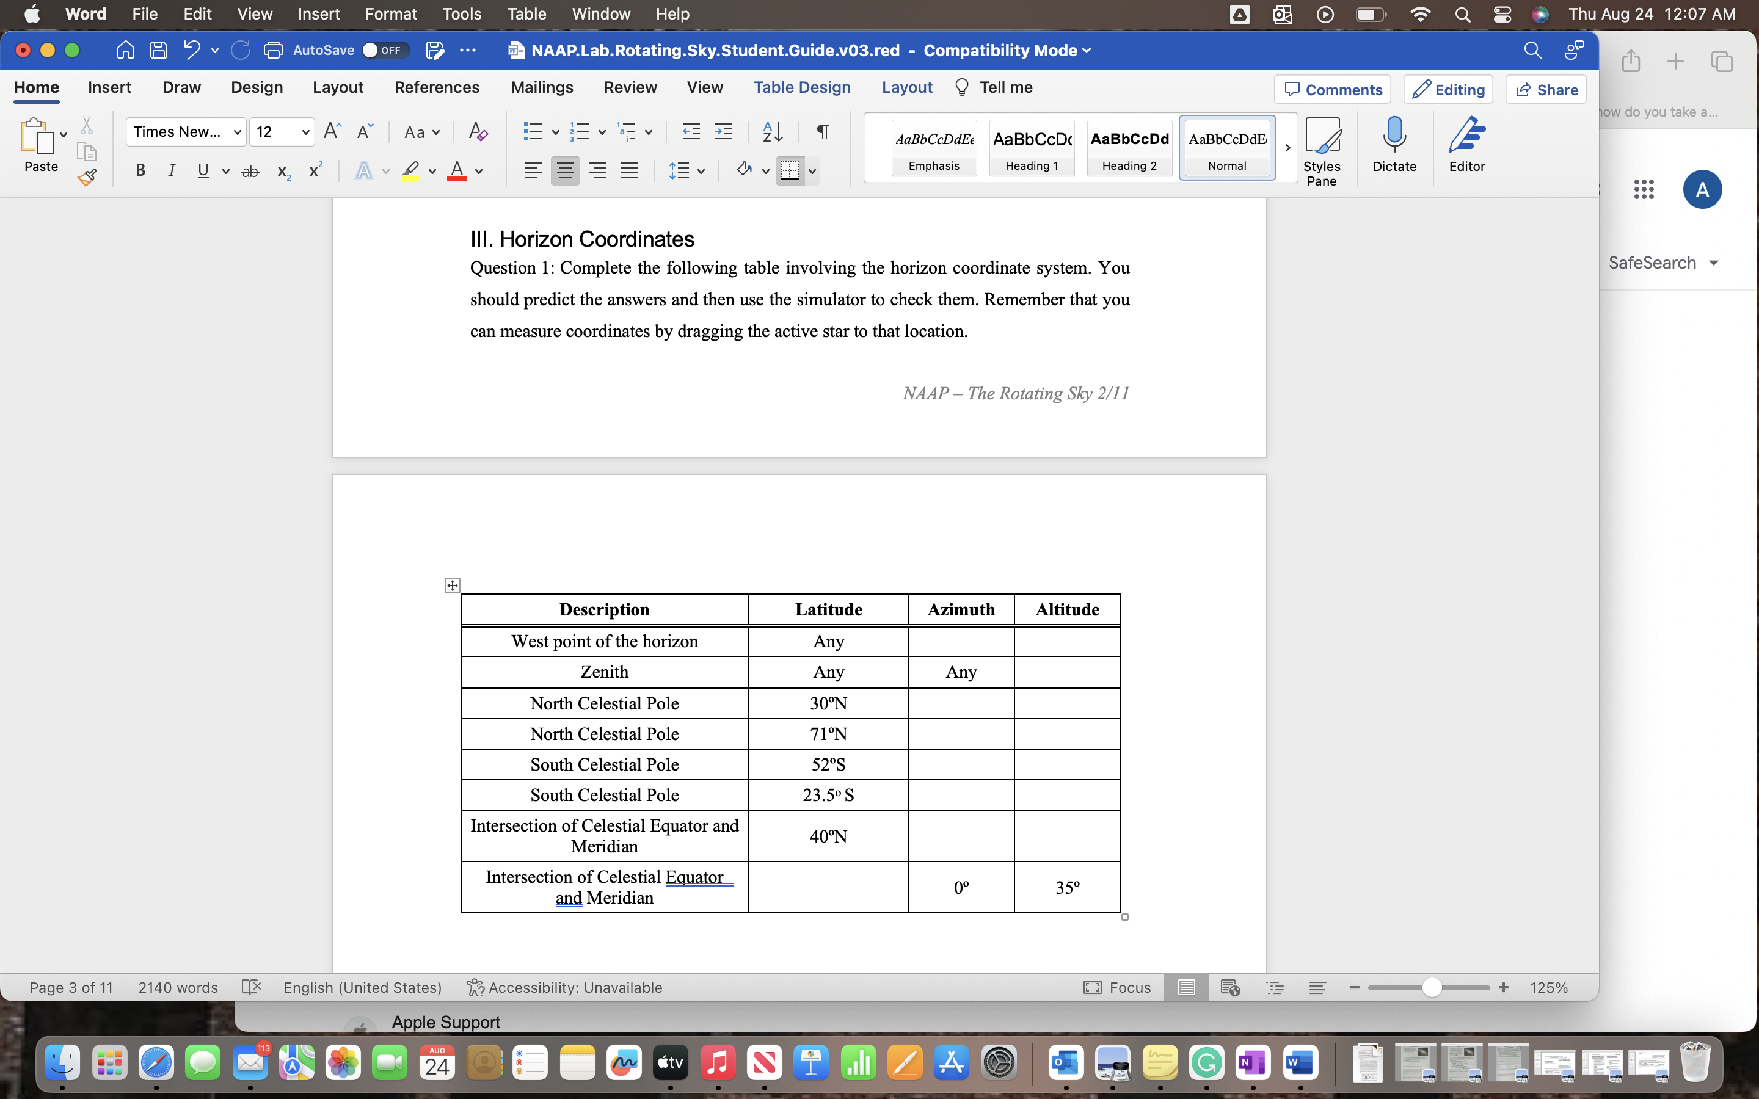This screenshot has height=1099, width=1759.
Task: Show paragraph marks with pilcrow icon
Action: click(822, 131)
